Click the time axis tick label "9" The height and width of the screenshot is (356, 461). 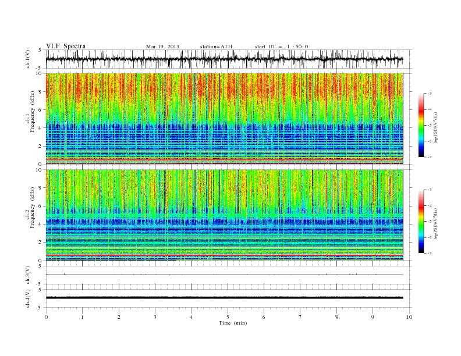pyautogui.click(x=373, y=317)
